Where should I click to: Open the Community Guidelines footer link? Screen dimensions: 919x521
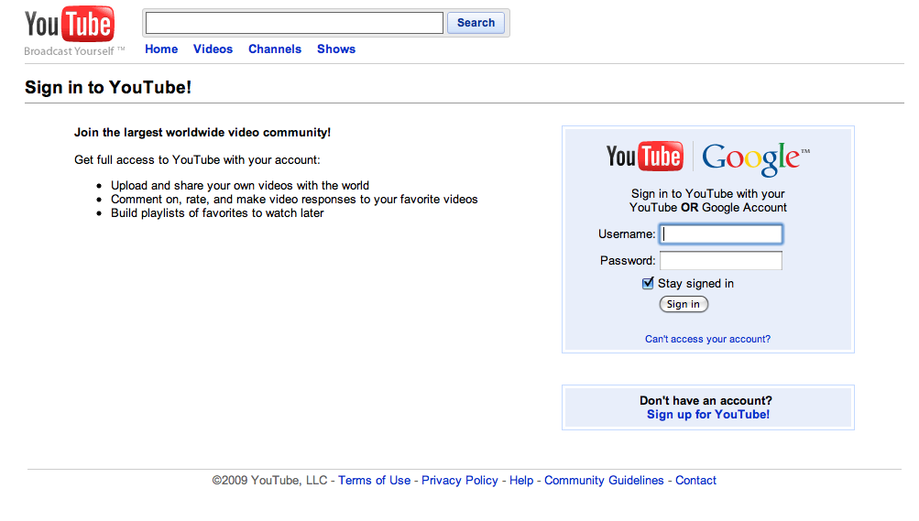pyautogui.click(x=604, y=481)
